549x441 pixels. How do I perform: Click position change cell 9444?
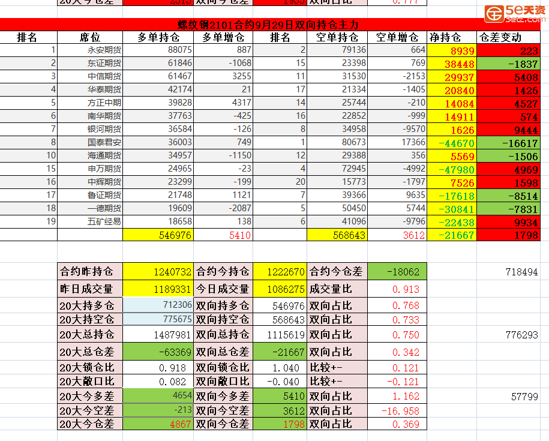click(509, 129)
